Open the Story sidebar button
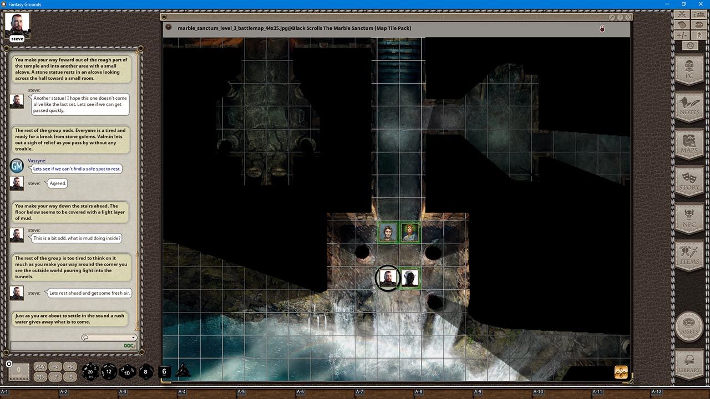The width and height of the screenshot is (710, 399). coord(690,182)
